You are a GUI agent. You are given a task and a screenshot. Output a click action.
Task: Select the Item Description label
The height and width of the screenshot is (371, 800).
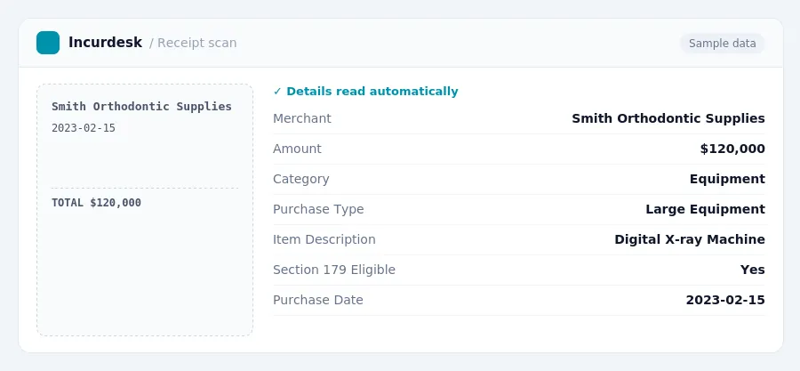pyautogui.click(x=324, y=239)
